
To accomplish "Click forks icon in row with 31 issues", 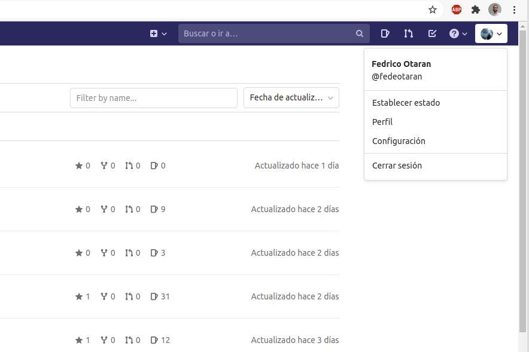I will pos(104,296).
